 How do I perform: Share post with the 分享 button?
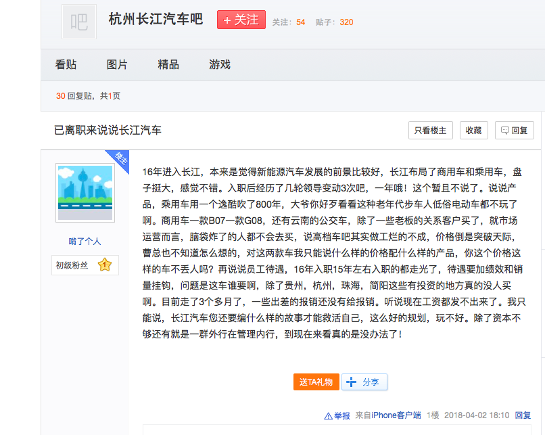(364, 382)
